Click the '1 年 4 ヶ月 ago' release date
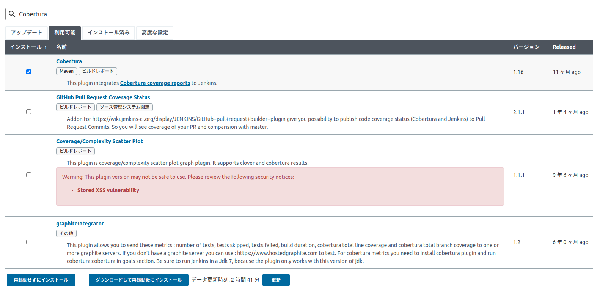Screen dimensions: 597x299 pyautogui.click(x=570, y=112)
